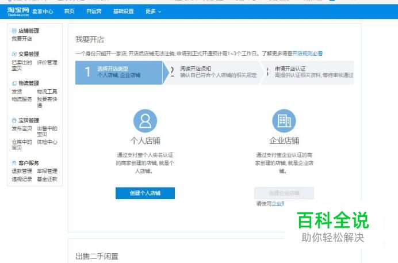Click the 出售二手闲置 heading
This screenshot has height=263, width=398.
tap(97, 256)
